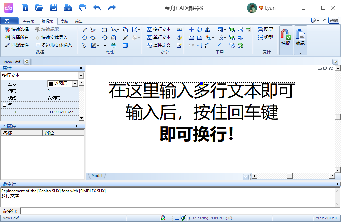Click 匹配属性 match properties button
The height and width of the screenshot is (222, 341).
(17, 45)
